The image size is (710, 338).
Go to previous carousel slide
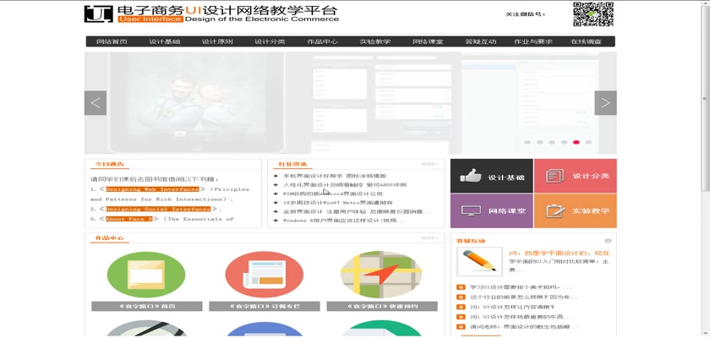[95, 103]
